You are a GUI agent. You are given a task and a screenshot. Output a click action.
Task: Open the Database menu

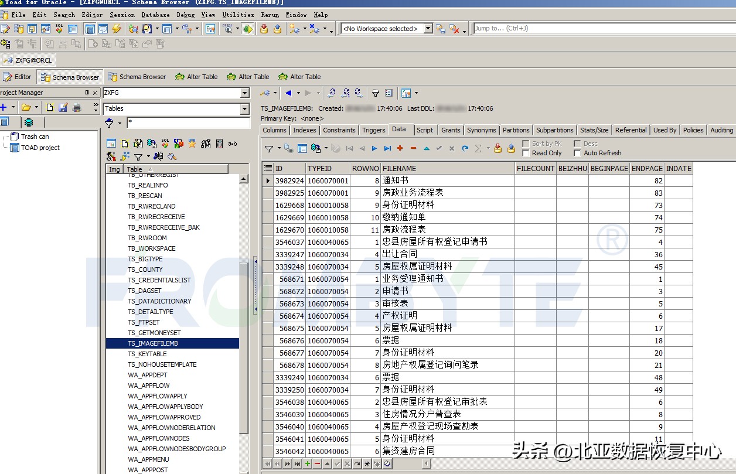(x=155, y=15)
